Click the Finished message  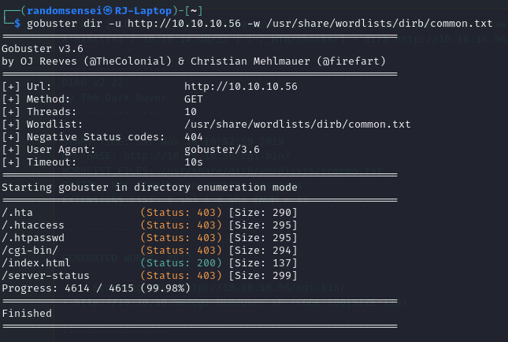tap(27, 313)
